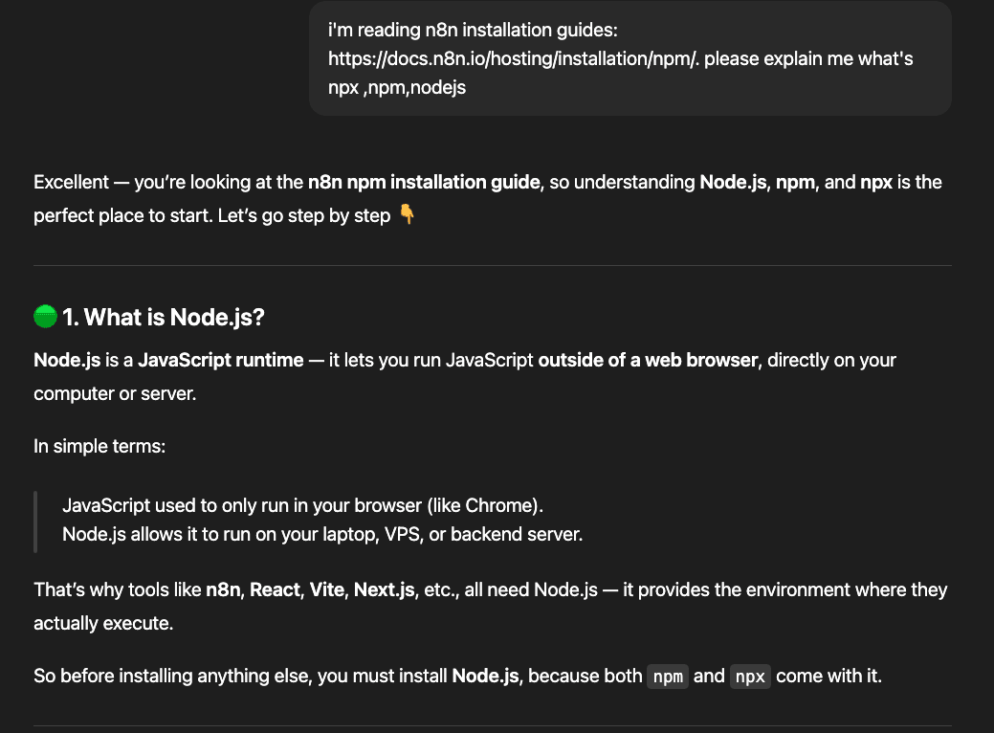The height and width of the screenshot is (733, 994).
Task: Click 'npx ,npm,nodejs' text in user message
Action: [x=397, y=90]
